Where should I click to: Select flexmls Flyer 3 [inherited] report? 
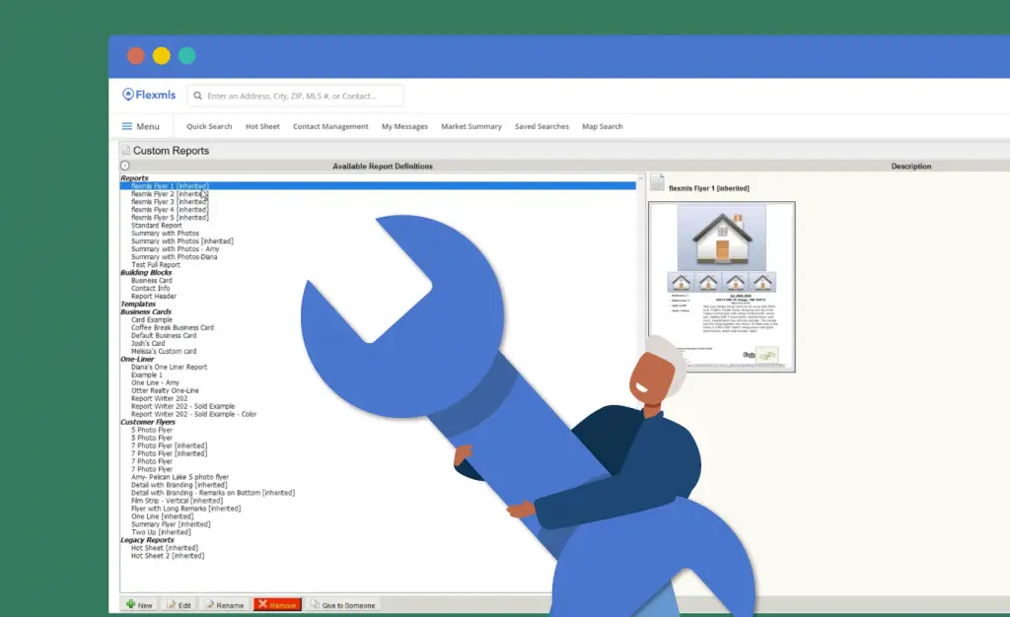pyautogui.click(x=170, y=201)
